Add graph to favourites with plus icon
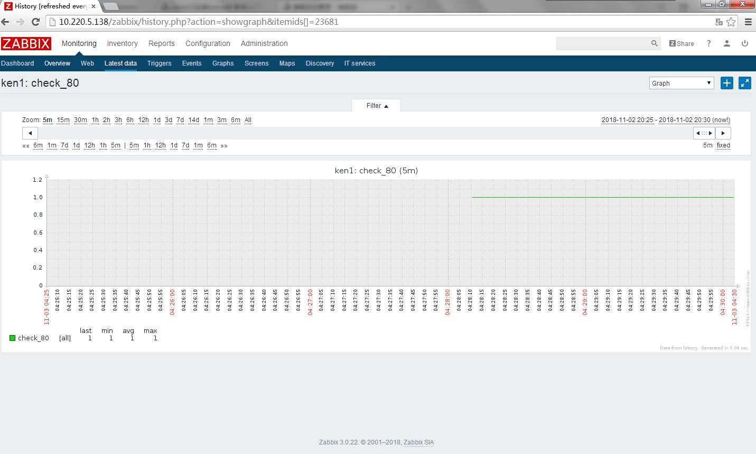 [x=727, y=83]
